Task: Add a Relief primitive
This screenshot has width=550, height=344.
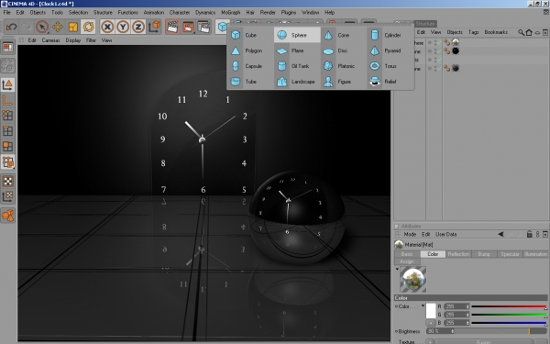Action: [x=390, y=82]
